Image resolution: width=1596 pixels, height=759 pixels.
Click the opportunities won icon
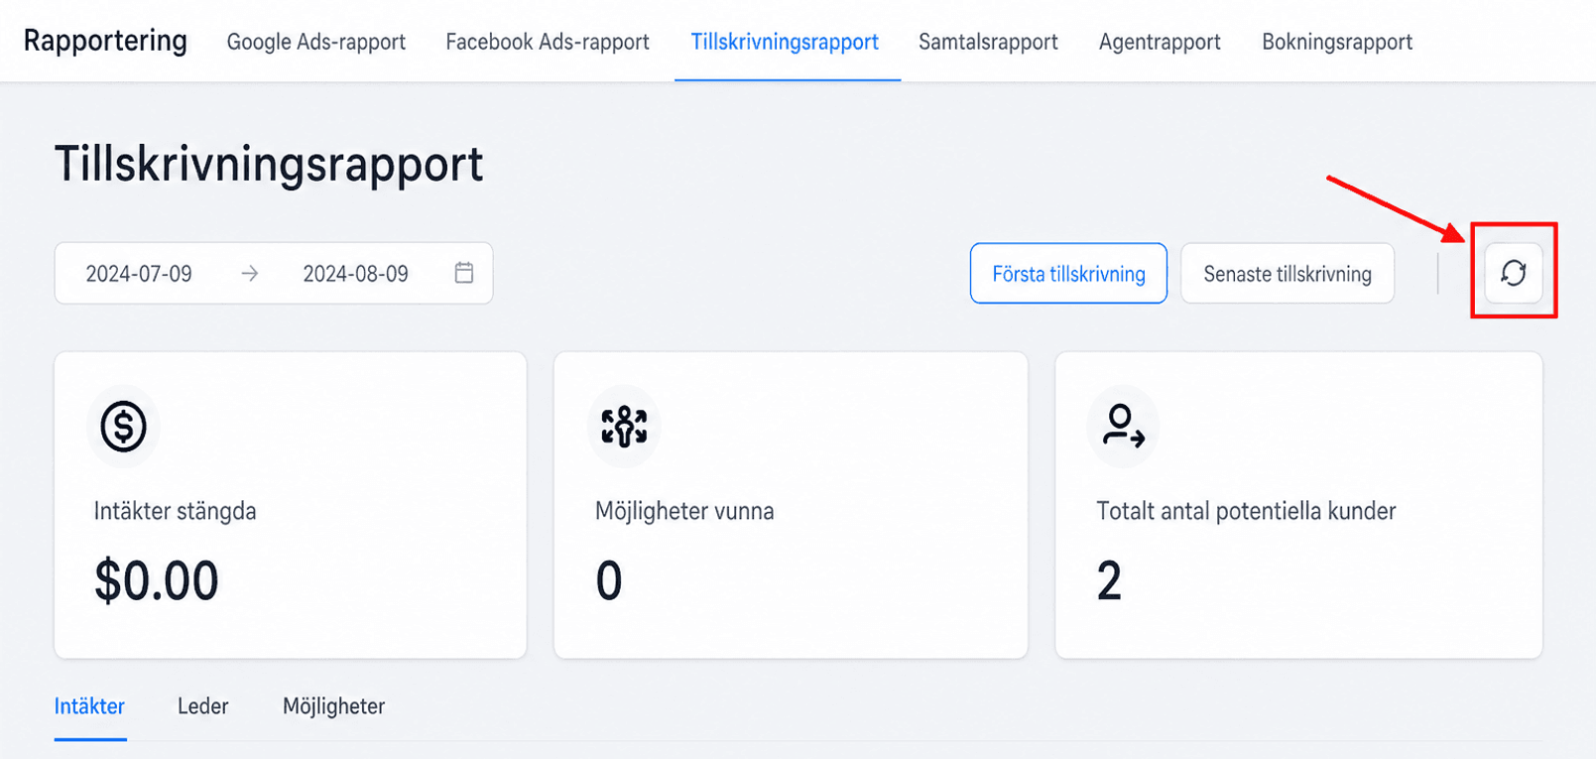(x=624, y=427)
